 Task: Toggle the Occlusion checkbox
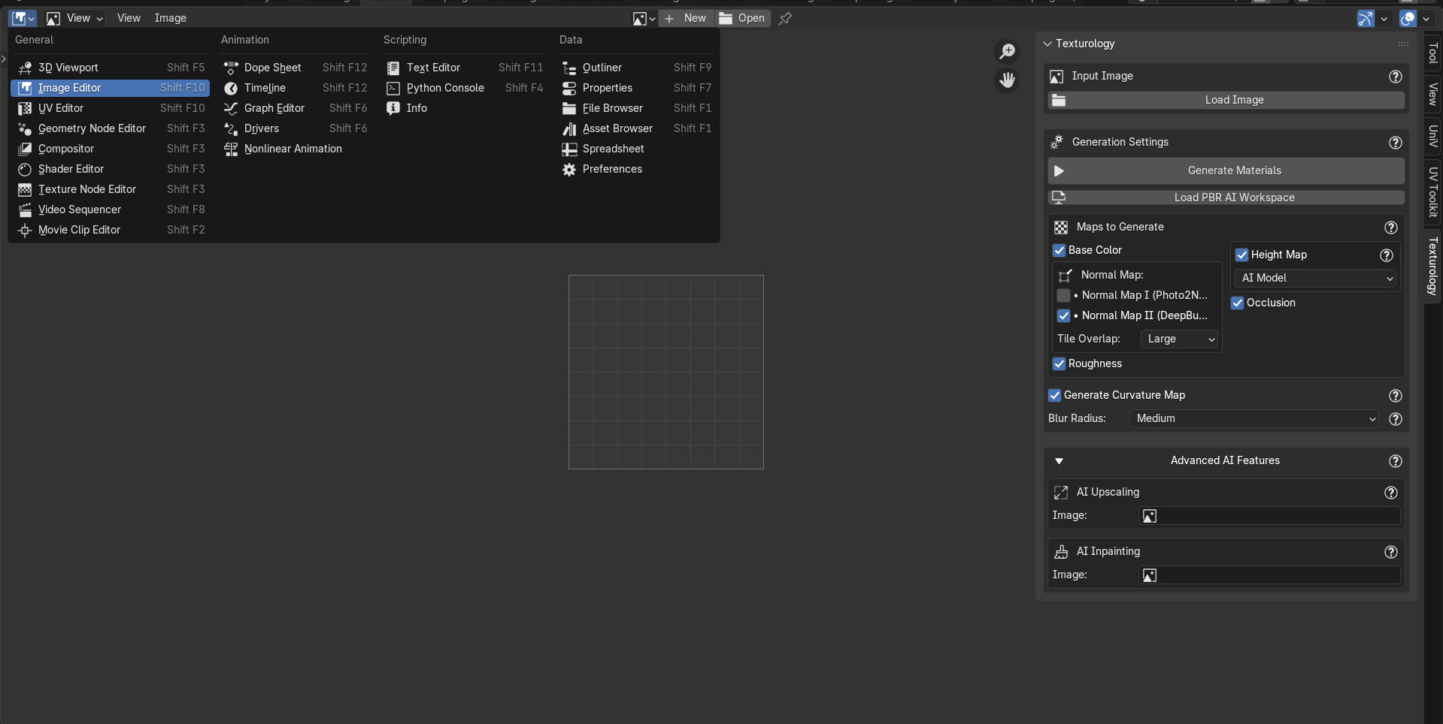[x=1238, y=303]
